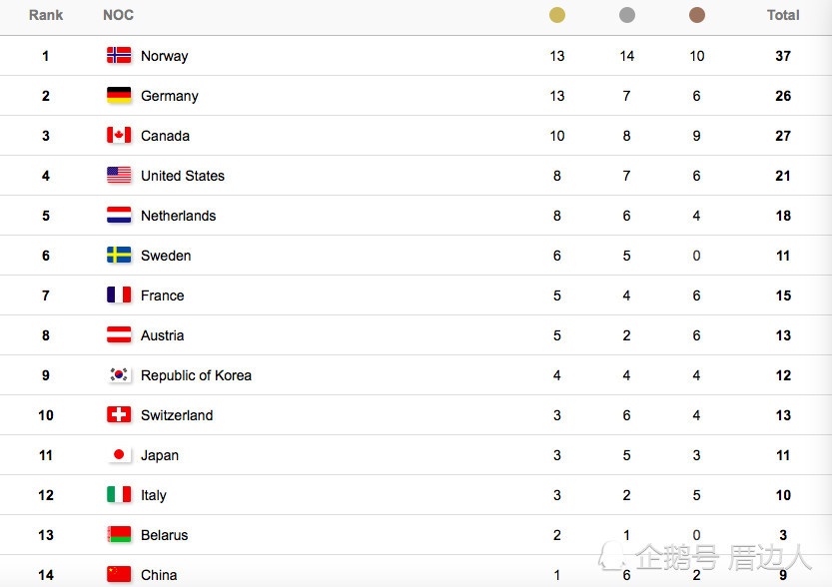Click the Canada flag icon
The image size is (832, 587).
pos(119,136)
